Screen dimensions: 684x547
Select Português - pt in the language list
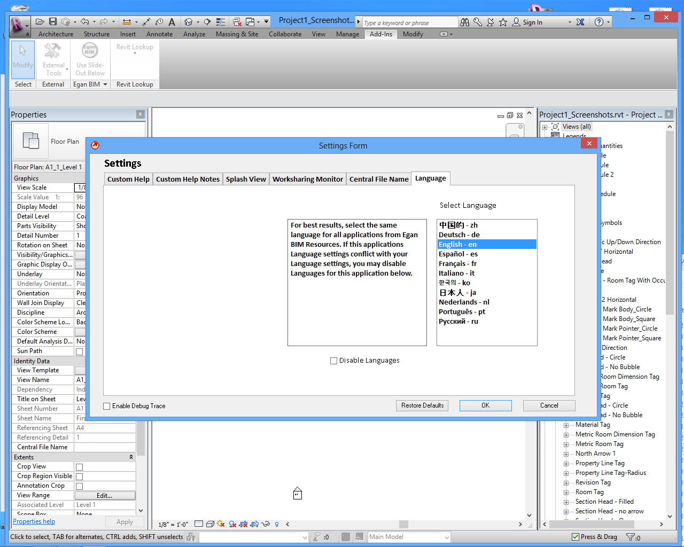tap(487, 312)
